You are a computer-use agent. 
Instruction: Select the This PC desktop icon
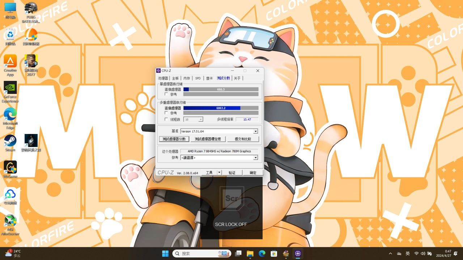click(10, 11)
